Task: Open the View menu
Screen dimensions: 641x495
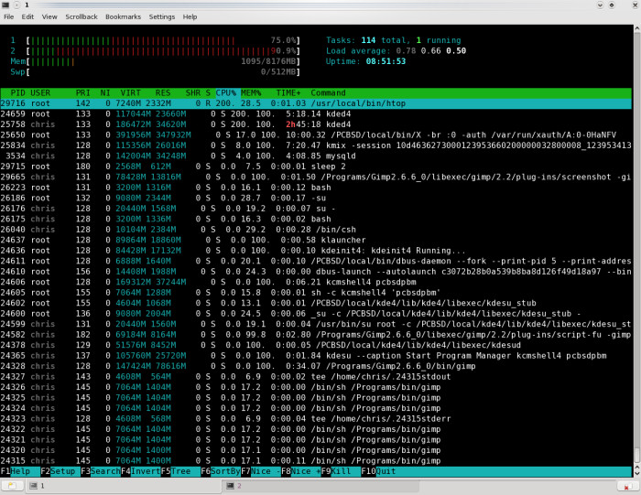Action: [49, 16]
